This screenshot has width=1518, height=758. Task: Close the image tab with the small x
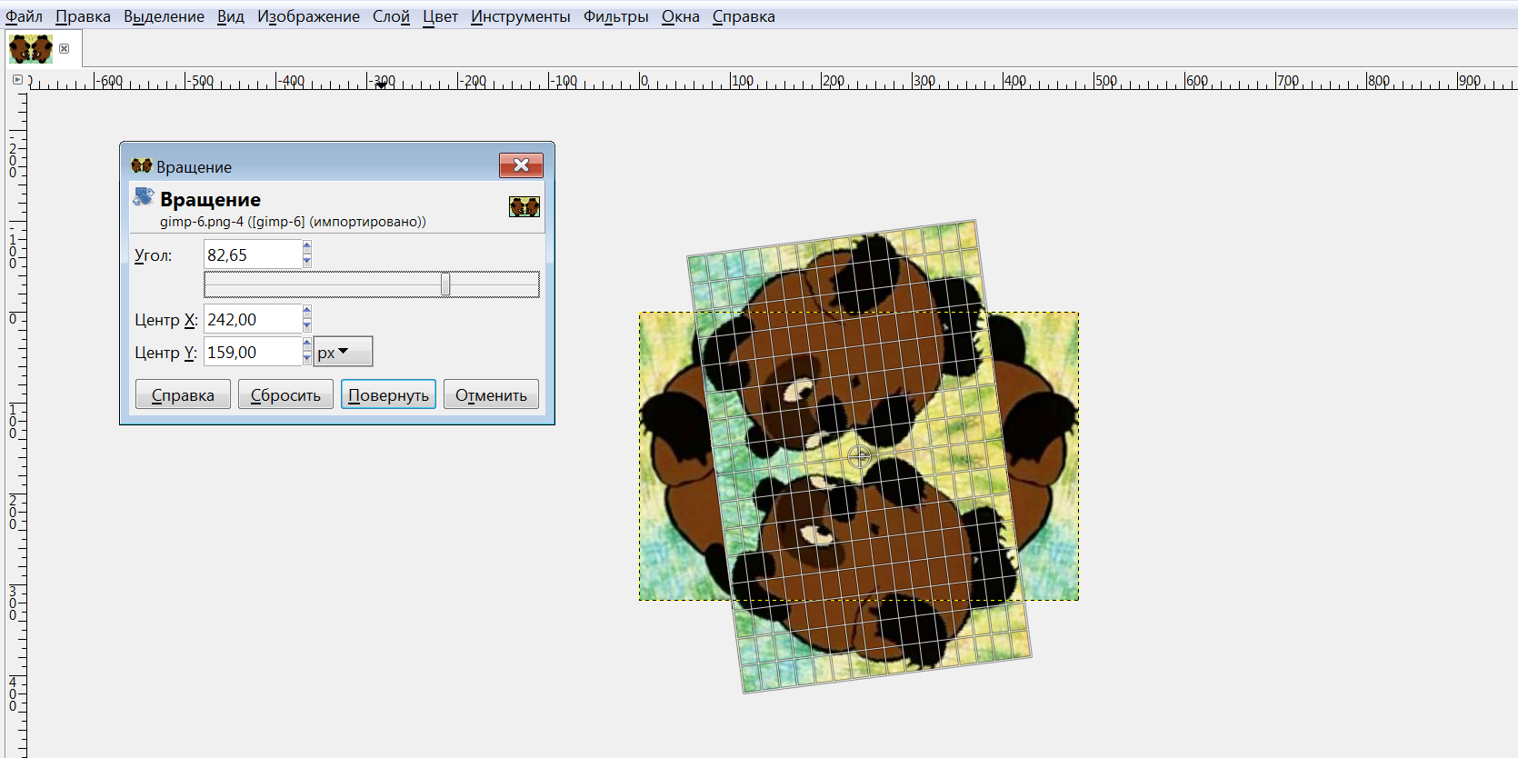tap(65, 49)
